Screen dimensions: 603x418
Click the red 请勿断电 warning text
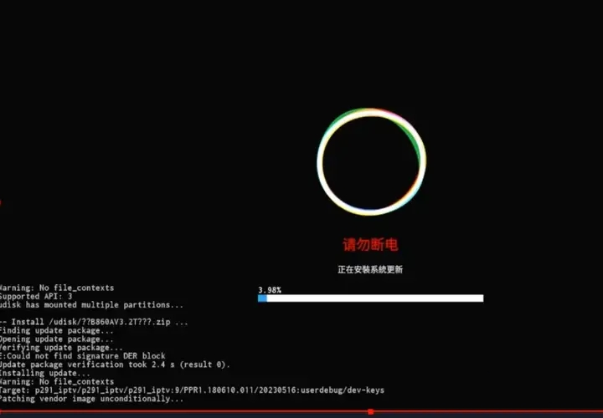click(370, 245)
